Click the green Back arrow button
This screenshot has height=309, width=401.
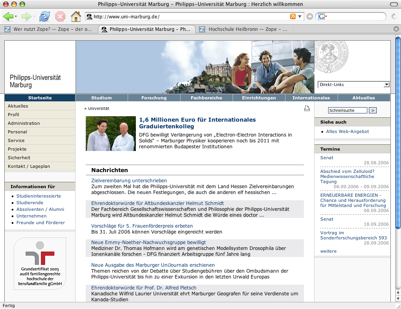pos(8,16)
